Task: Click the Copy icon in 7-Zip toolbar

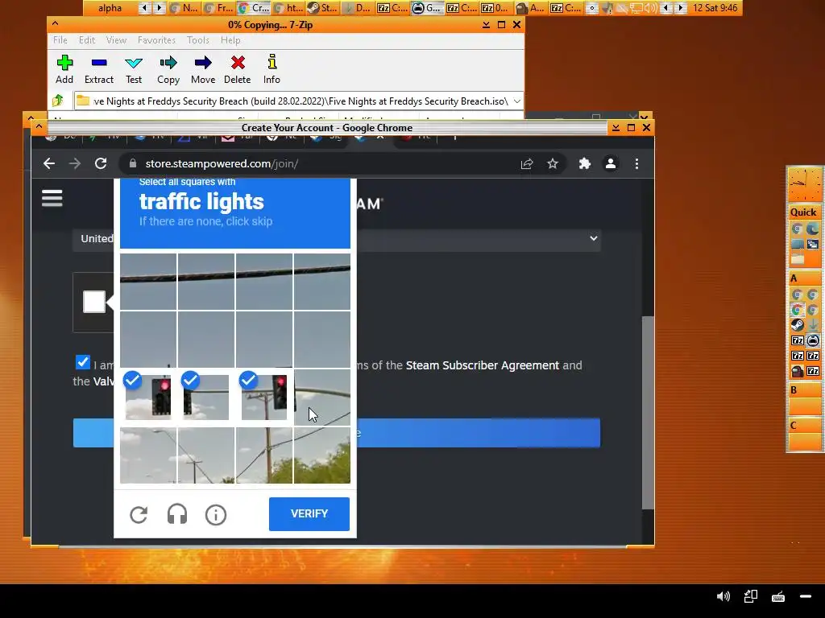Action: (x=168, y=69)
